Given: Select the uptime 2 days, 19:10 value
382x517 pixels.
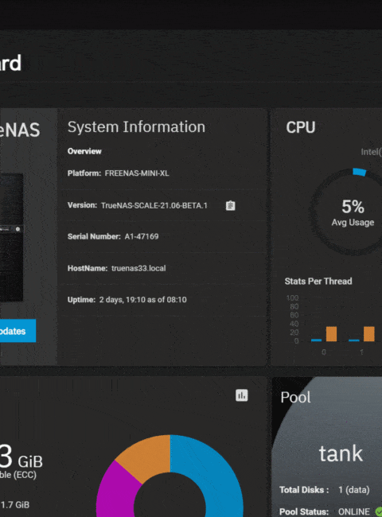Looking at the screenshot, I should [142, 300].
